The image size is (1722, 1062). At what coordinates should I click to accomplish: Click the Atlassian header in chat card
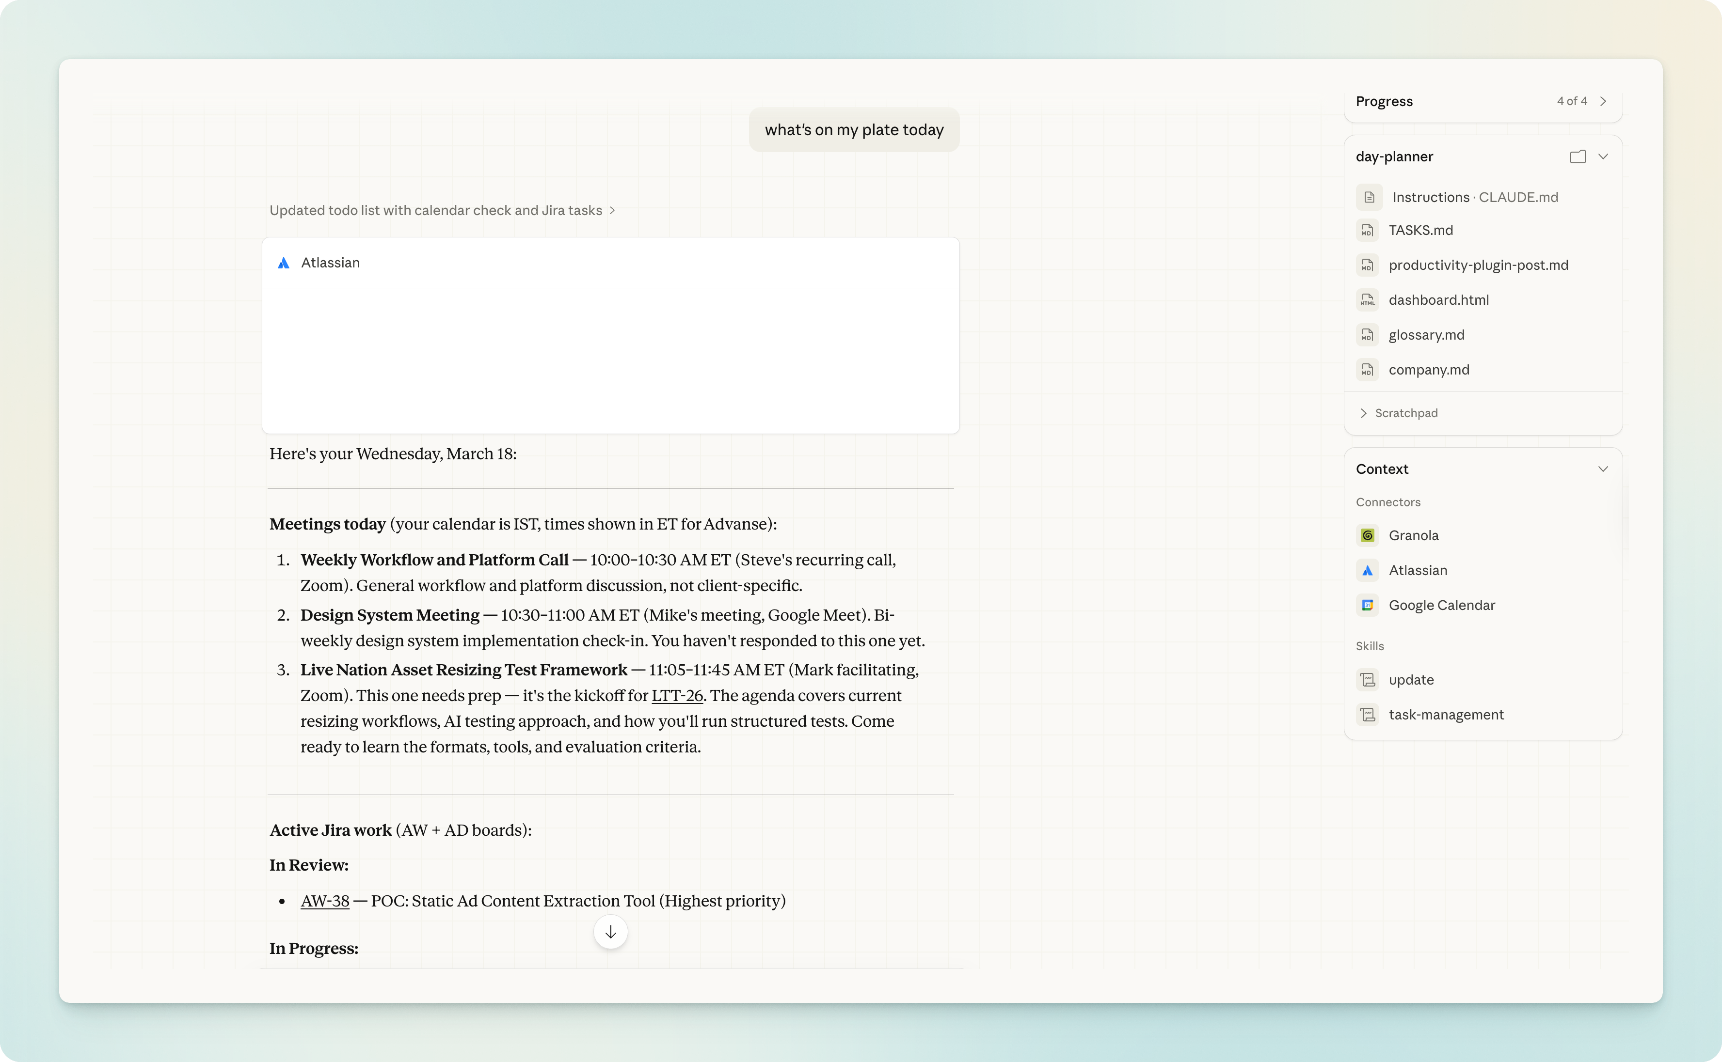(330, 262)
